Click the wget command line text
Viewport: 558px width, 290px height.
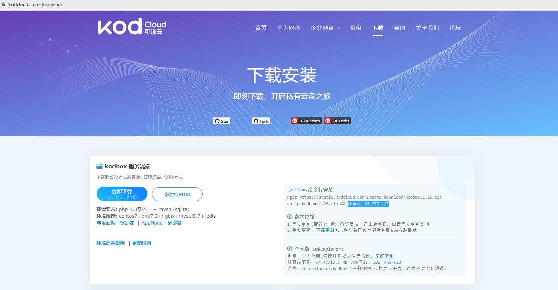[x=364, y=197]
